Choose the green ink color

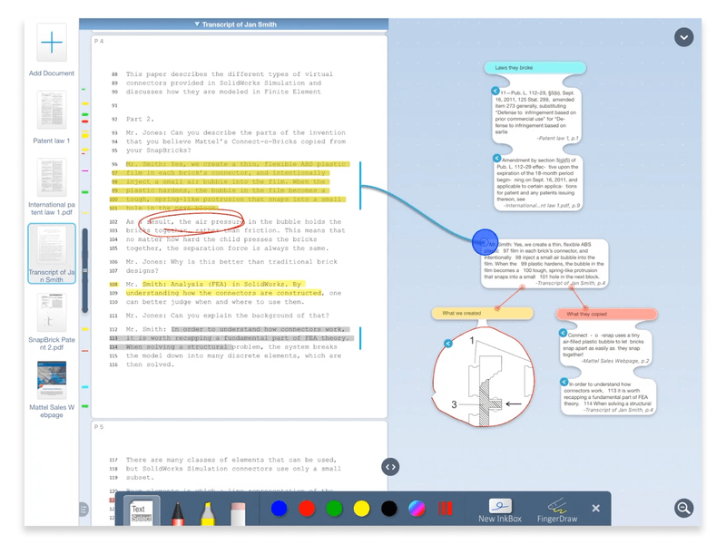334,509
